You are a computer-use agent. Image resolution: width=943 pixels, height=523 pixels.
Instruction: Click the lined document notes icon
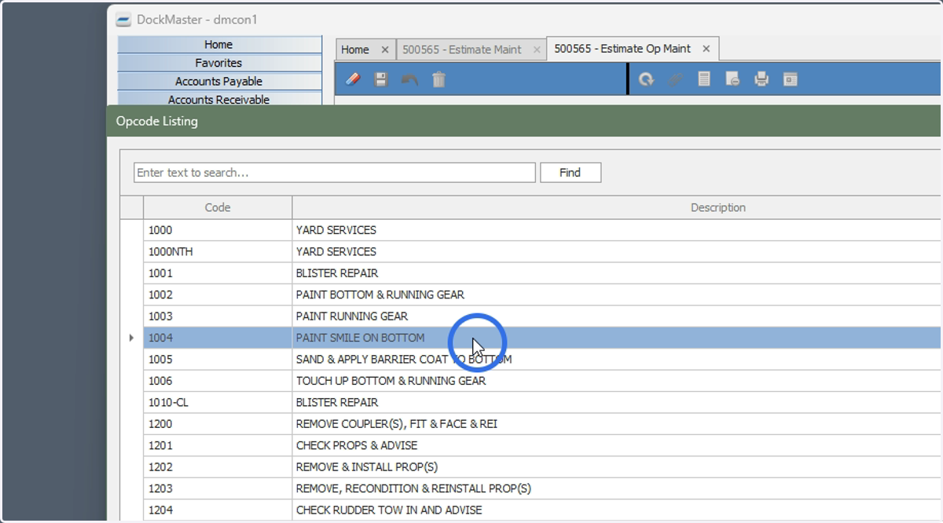click(704, 79)
